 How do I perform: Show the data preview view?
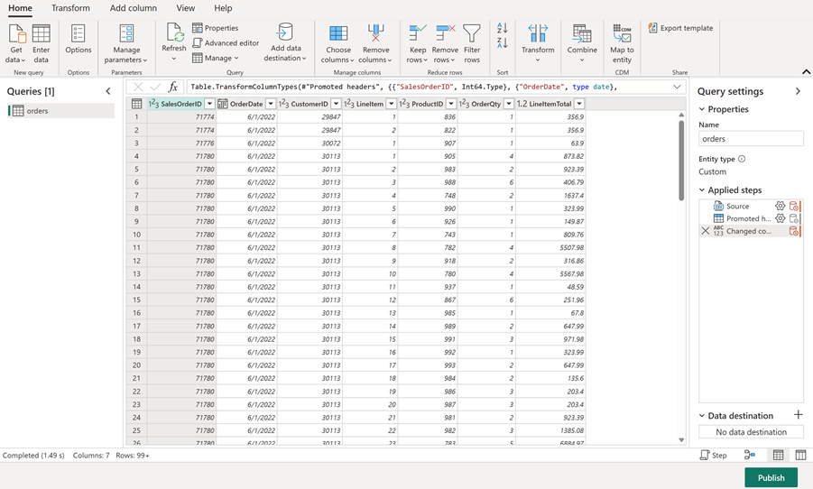[x=779, y=456]
